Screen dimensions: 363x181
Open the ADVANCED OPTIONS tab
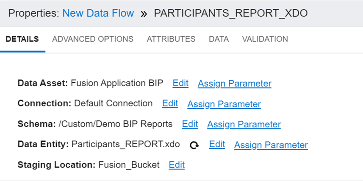tap(93, 39)
